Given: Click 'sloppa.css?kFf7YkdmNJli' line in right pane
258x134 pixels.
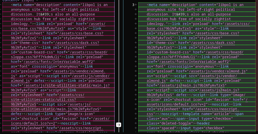Looking at the screenshot, I should [193, 57].
